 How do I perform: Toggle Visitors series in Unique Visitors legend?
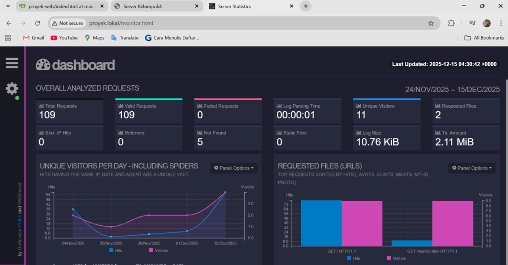click(158, 250)
